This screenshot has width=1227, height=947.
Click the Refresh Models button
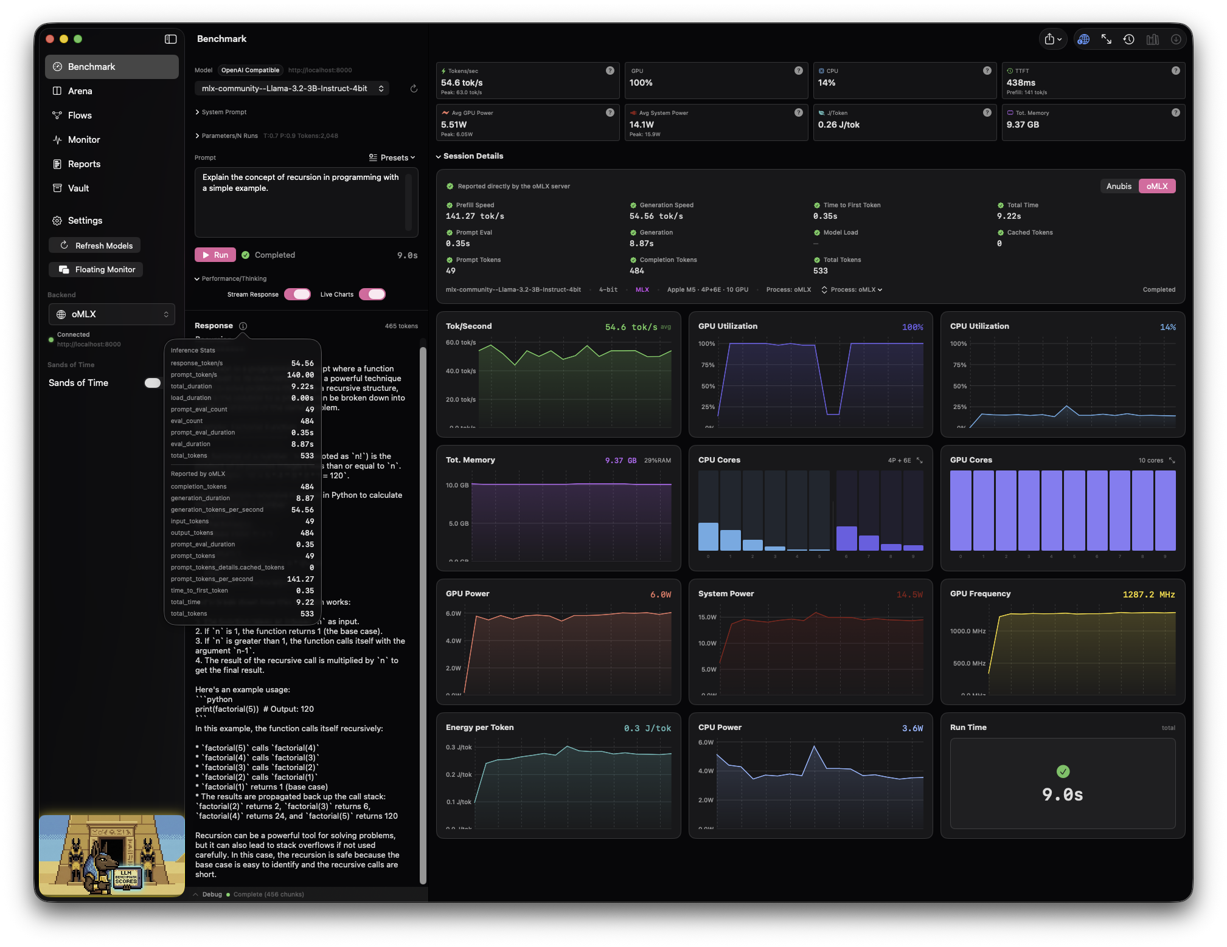point(95,246)
